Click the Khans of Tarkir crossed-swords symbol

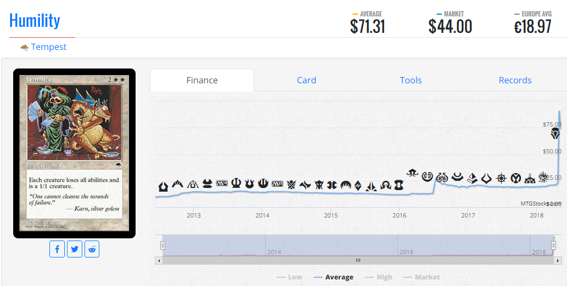tap(291, 185)
